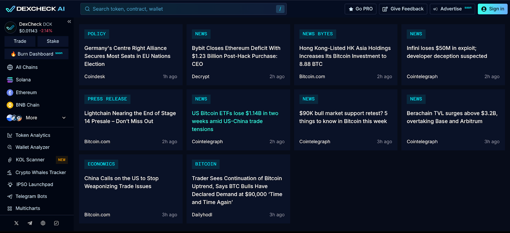Click the Wallet Analyzer icon

(x=10, y=147)
